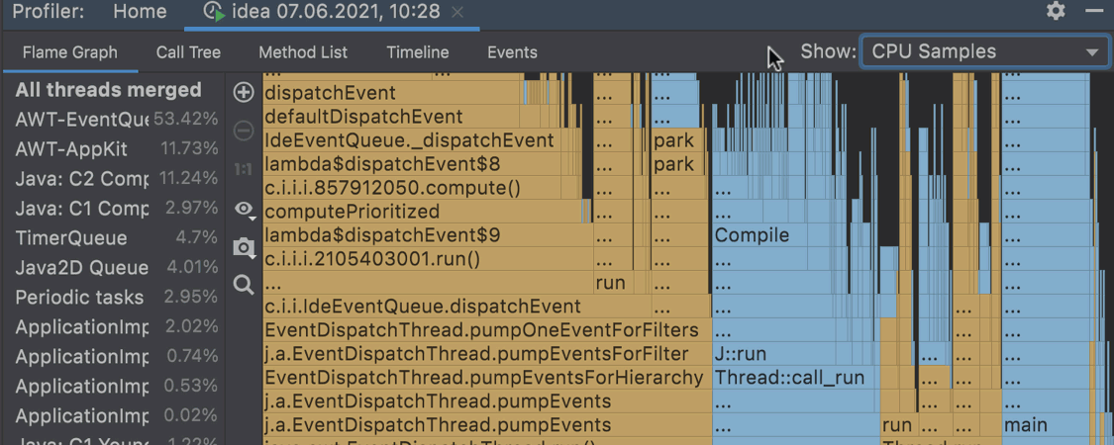1114x445 pixels.
Task: Select the TimerQueue thread
Action: coord(71,238)
